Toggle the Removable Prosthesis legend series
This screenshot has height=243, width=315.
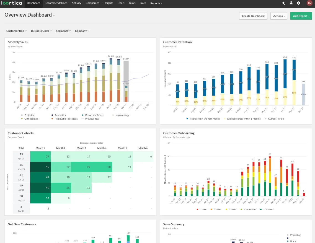pos(64,119)
